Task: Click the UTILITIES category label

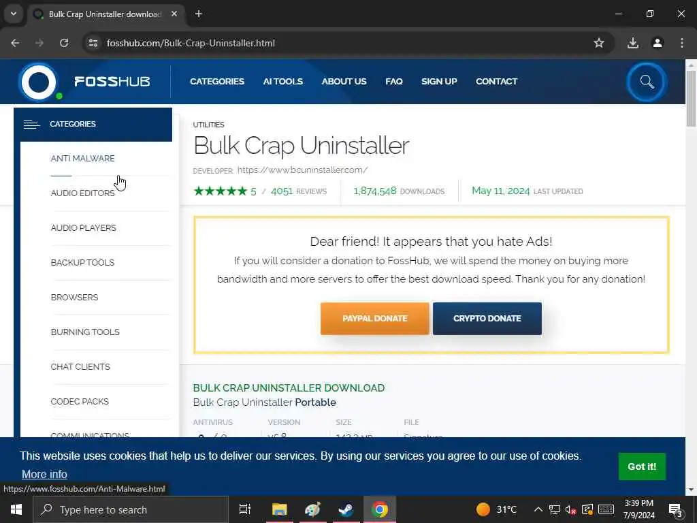Action: pyautogui.click(x=208, y=125)
